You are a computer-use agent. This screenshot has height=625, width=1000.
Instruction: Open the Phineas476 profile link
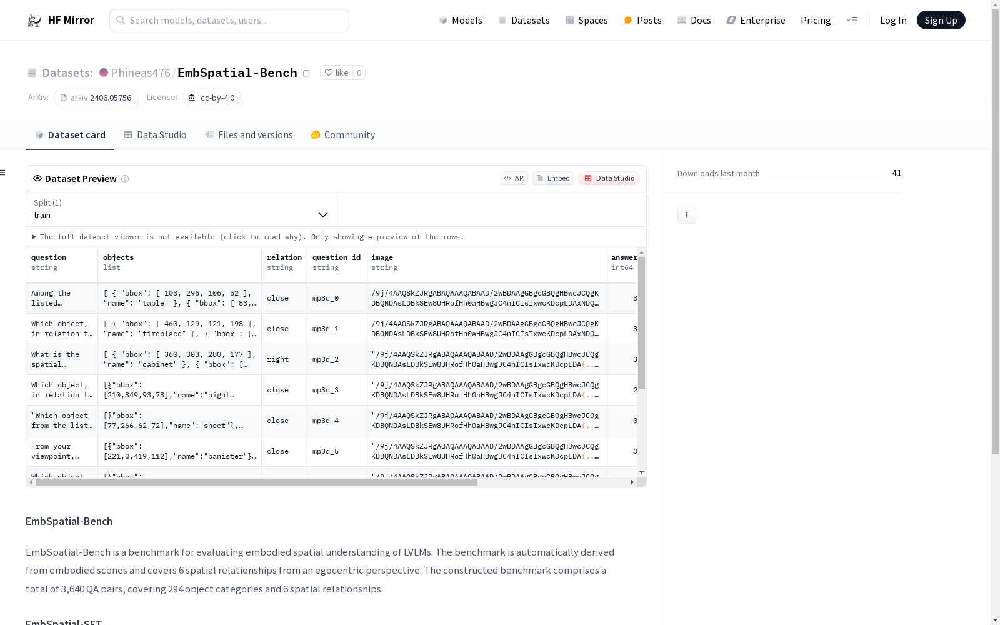[140, 72]
